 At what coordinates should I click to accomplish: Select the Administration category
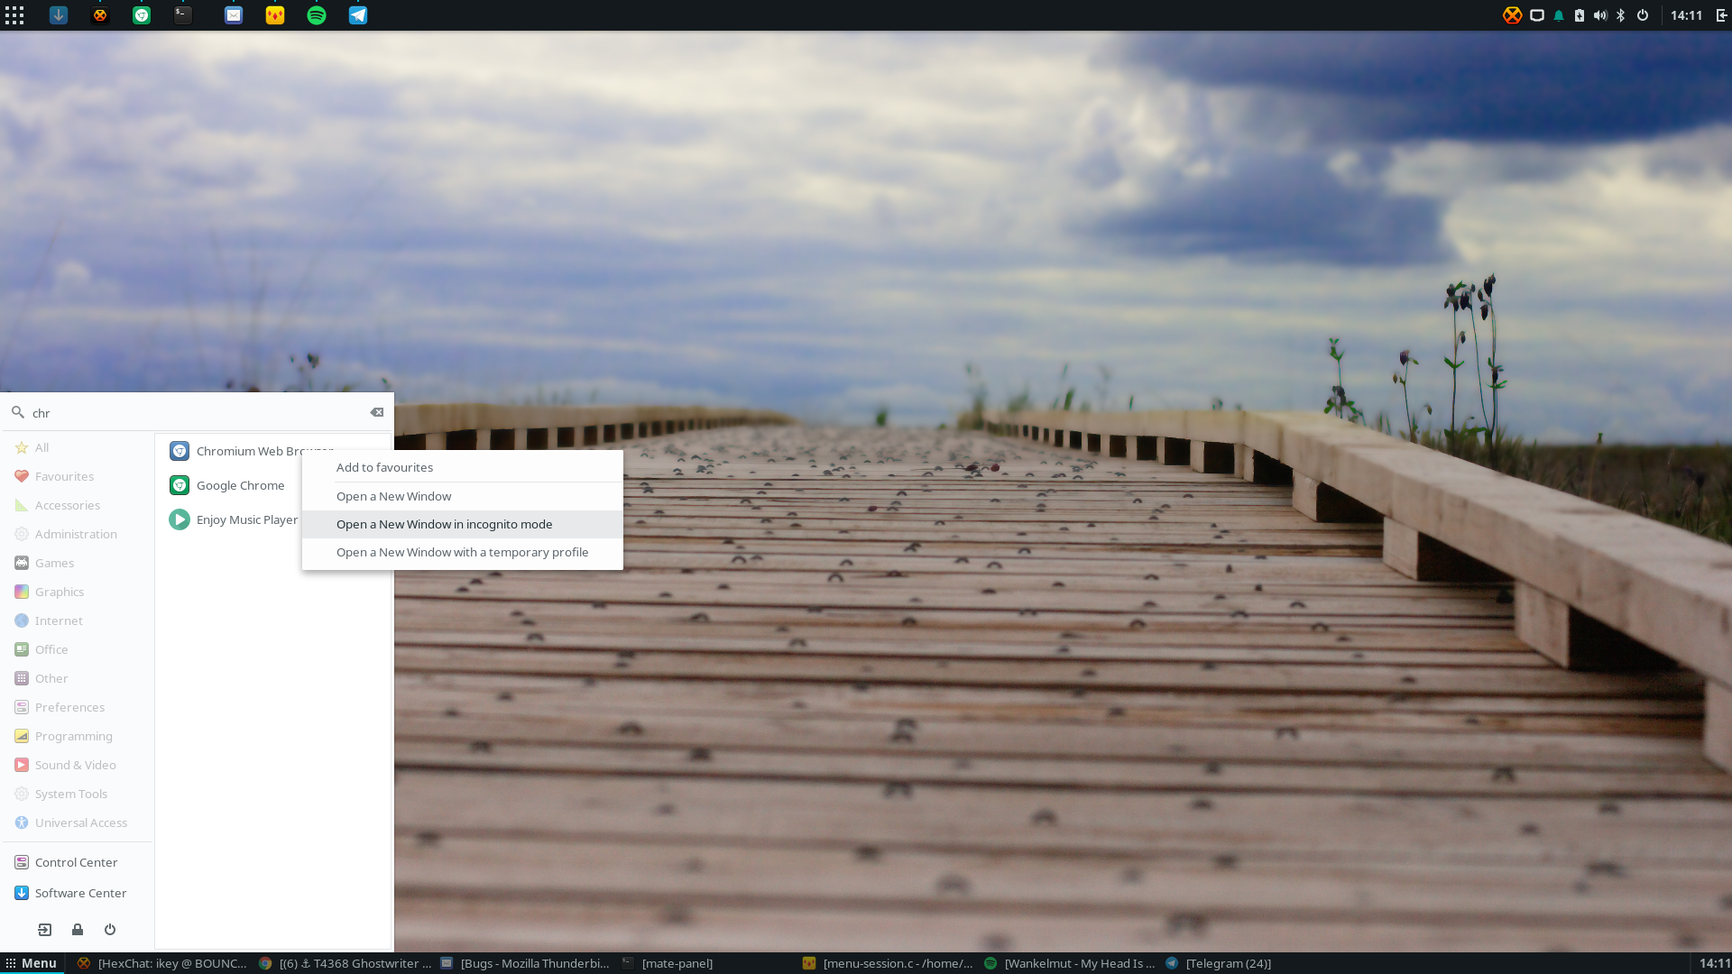[78, 534]
